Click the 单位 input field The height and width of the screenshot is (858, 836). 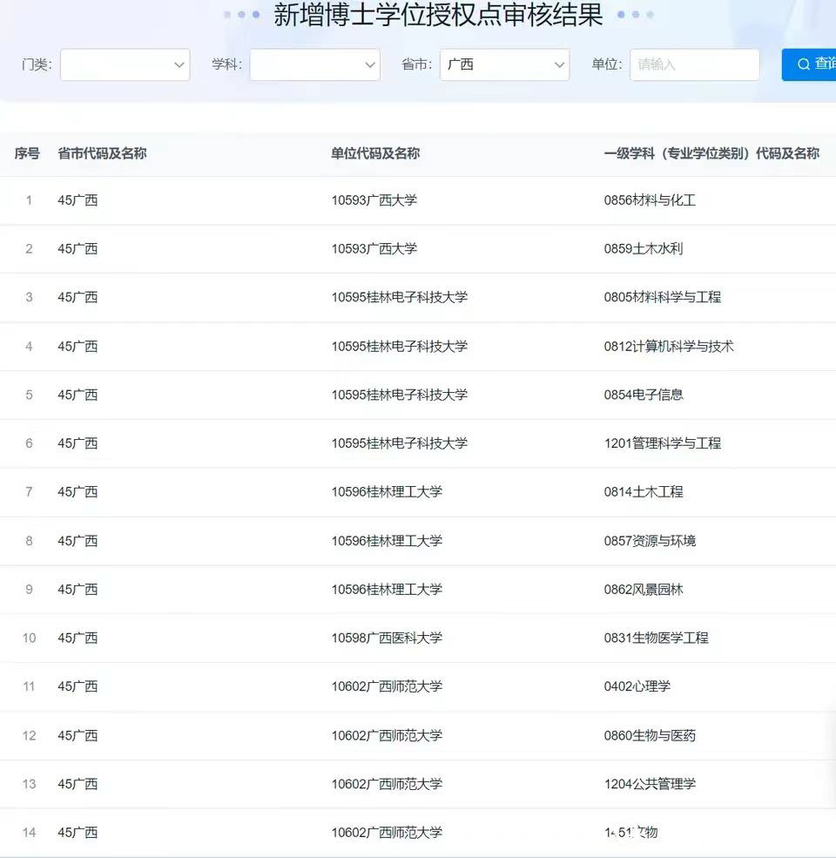[x=694, y=64]
